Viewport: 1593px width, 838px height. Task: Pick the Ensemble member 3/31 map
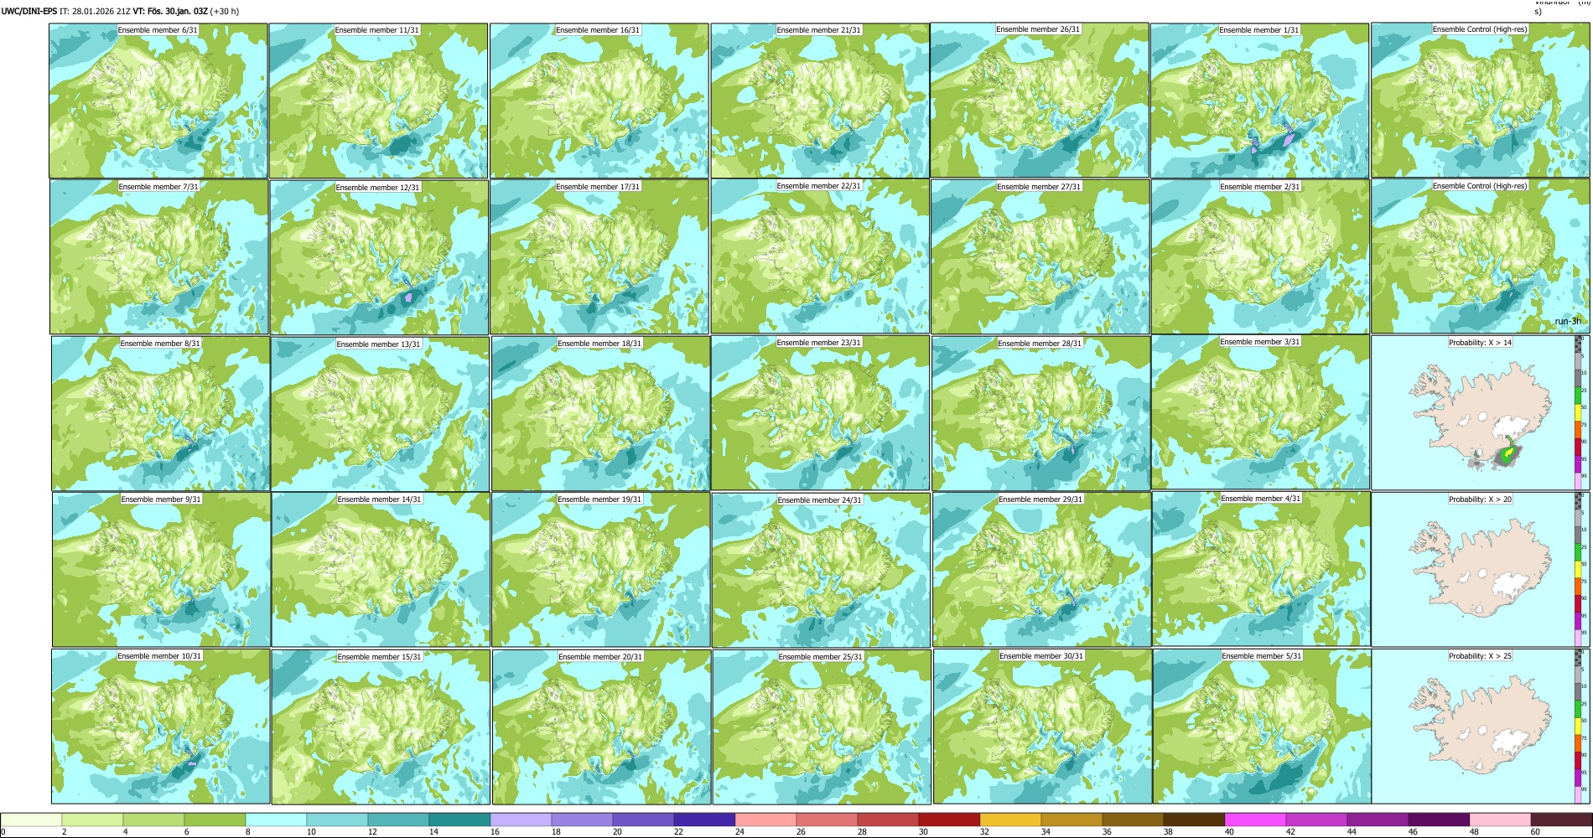pos(1261,412)
